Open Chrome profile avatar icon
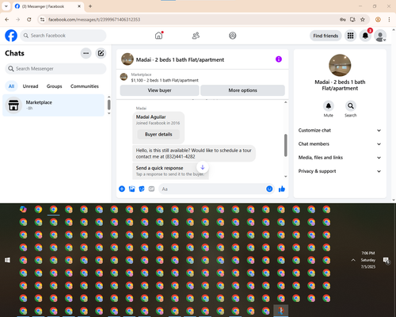 [x=378, y=20]
